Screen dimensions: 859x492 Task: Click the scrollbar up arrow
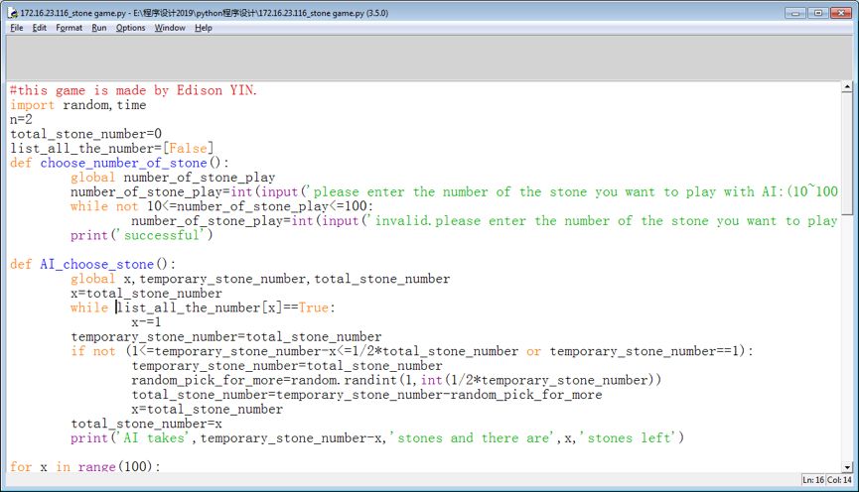(847, 86)
